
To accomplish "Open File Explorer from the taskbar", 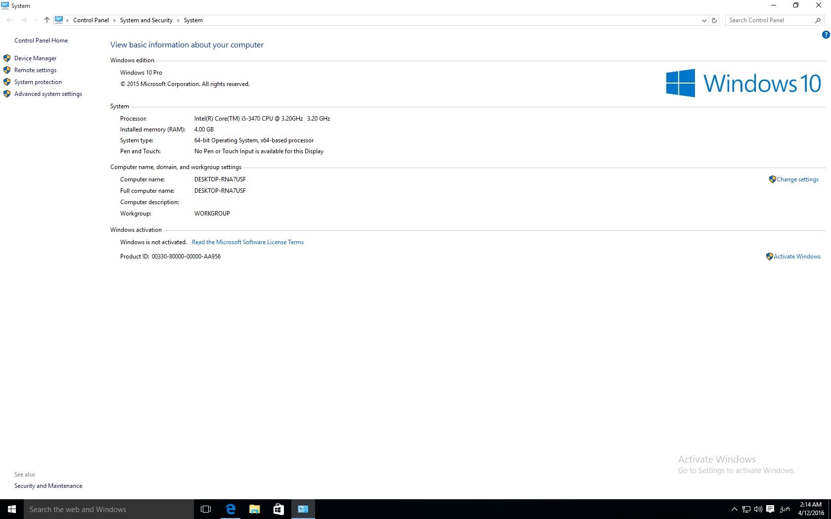I will pos(254,509).
